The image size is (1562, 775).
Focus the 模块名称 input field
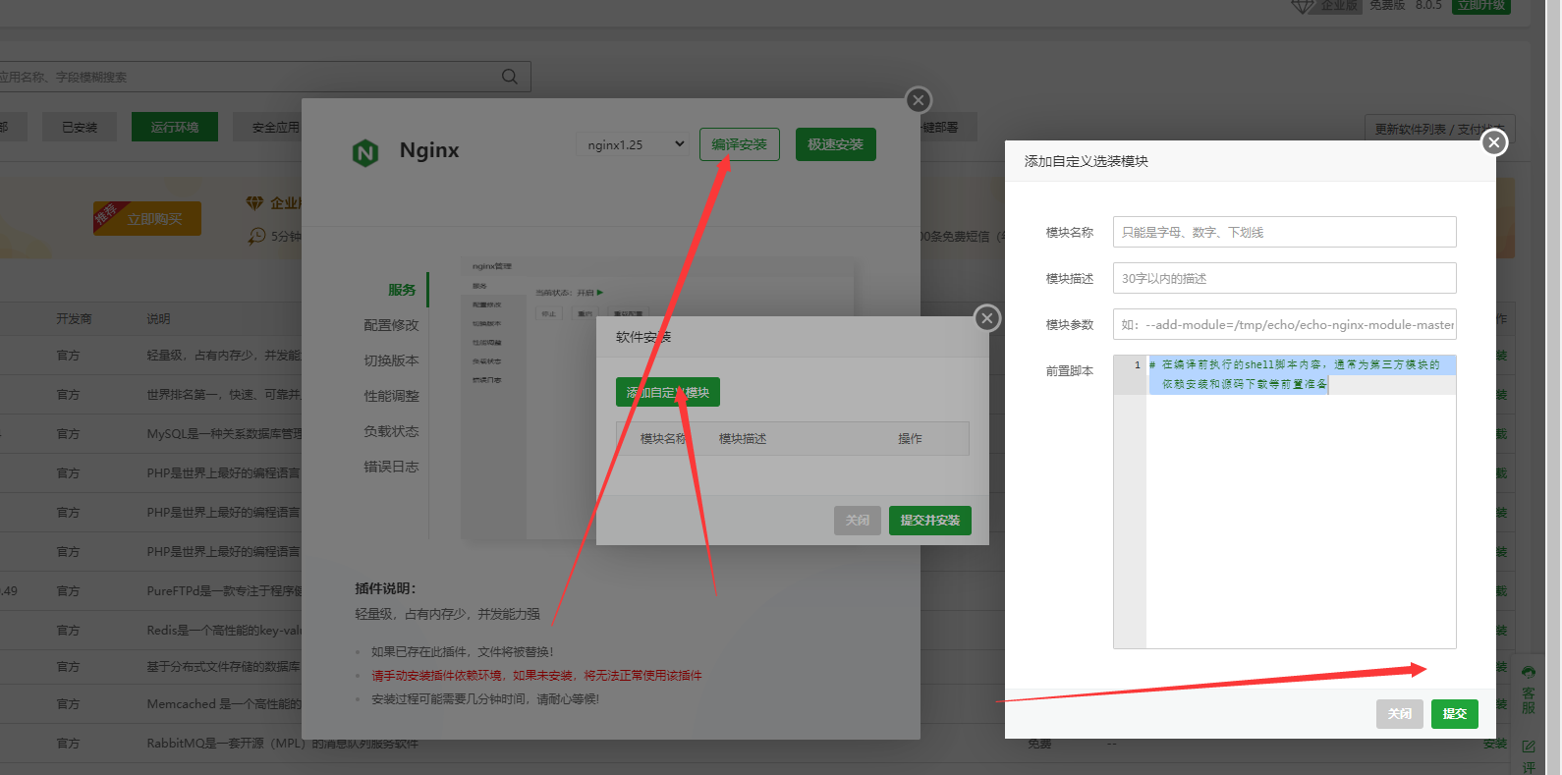tap(1285, 232)
